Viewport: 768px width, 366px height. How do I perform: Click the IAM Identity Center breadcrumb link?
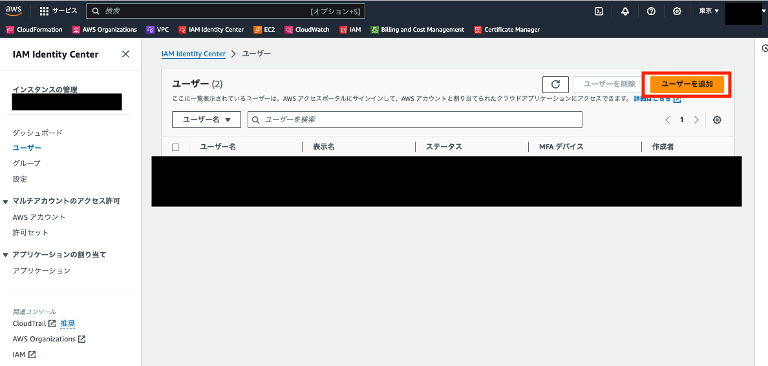[193, 54]
